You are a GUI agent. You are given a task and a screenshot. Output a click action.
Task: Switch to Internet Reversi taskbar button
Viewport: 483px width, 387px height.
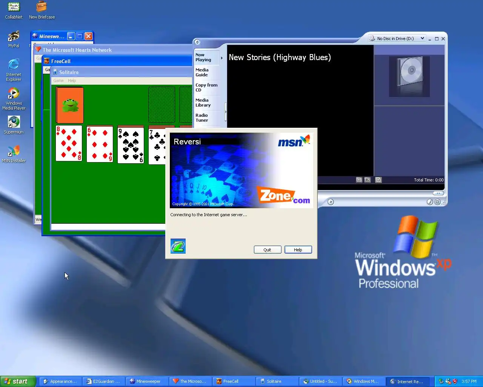407,381
